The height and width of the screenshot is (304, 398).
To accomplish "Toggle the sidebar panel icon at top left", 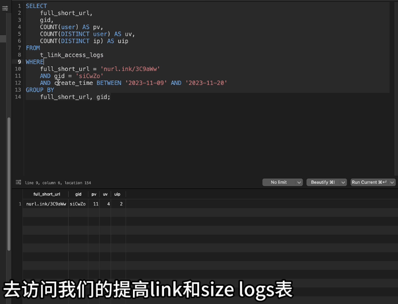I will click(5, 9).
